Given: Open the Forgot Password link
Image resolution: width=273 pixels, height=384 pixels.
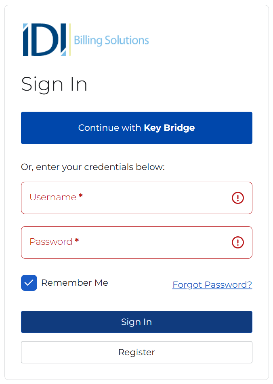Looking at the screenshot, I should coord(212,284).
